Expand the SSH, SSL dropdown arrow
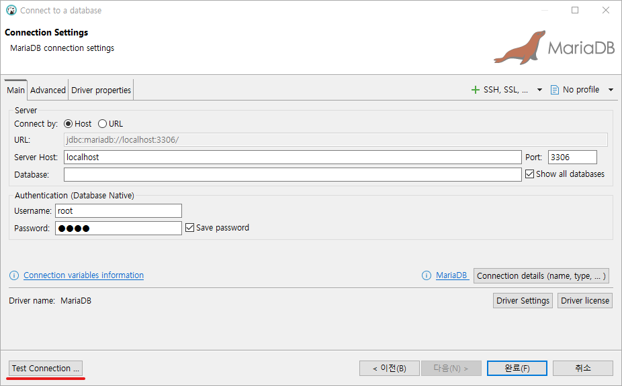This screenshot has width=622, height=386. pyautogui.click(x=539, y=90)
